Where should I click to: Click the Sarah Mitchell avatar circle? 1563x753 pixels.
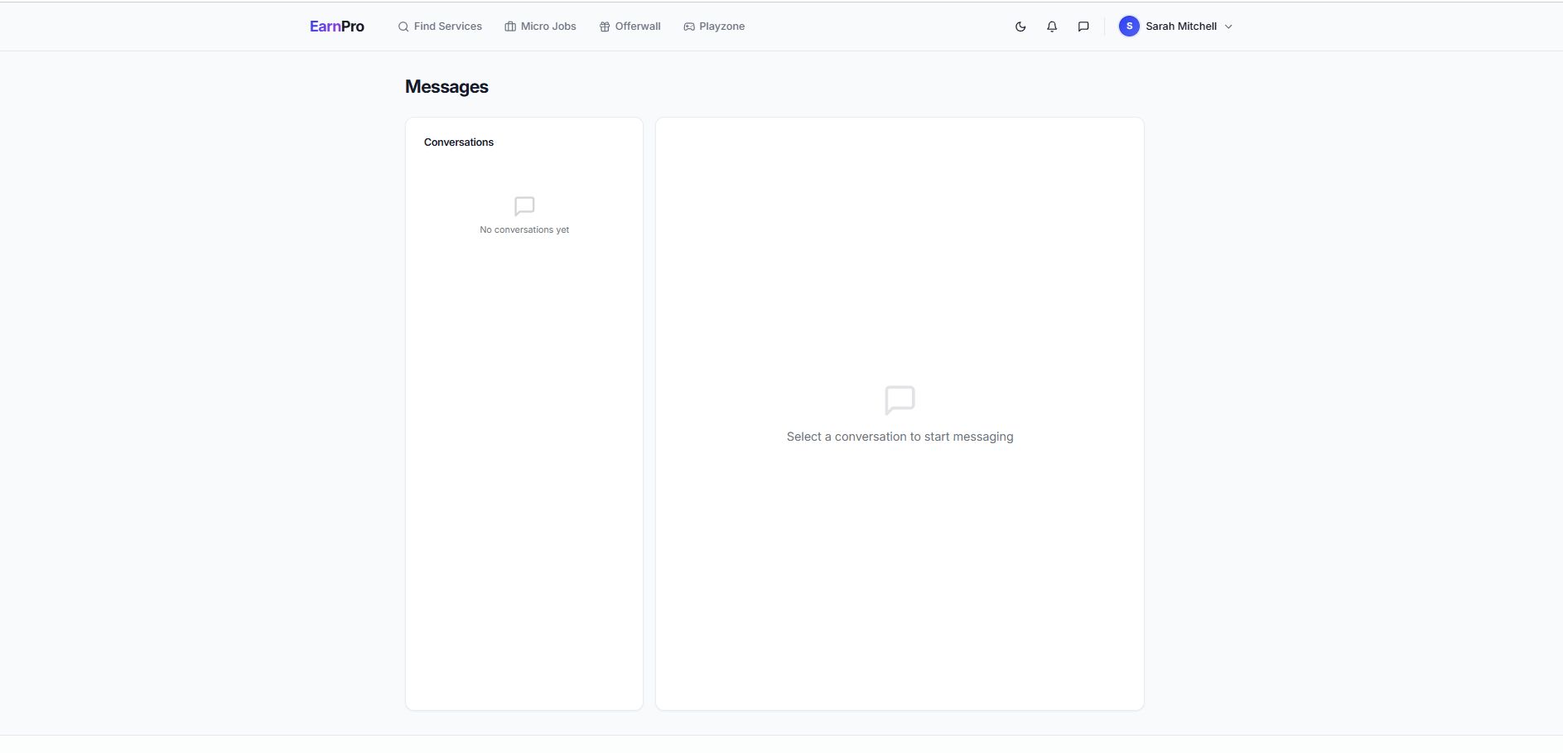coord(1129,27)
